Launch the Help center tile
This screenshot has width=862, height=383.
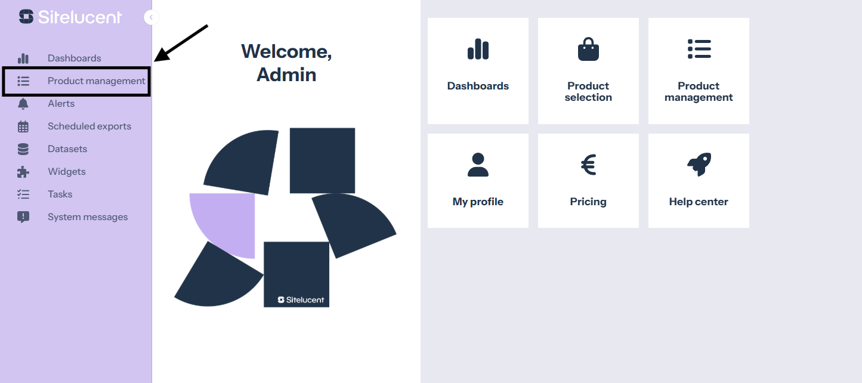[x=699, y=181]
